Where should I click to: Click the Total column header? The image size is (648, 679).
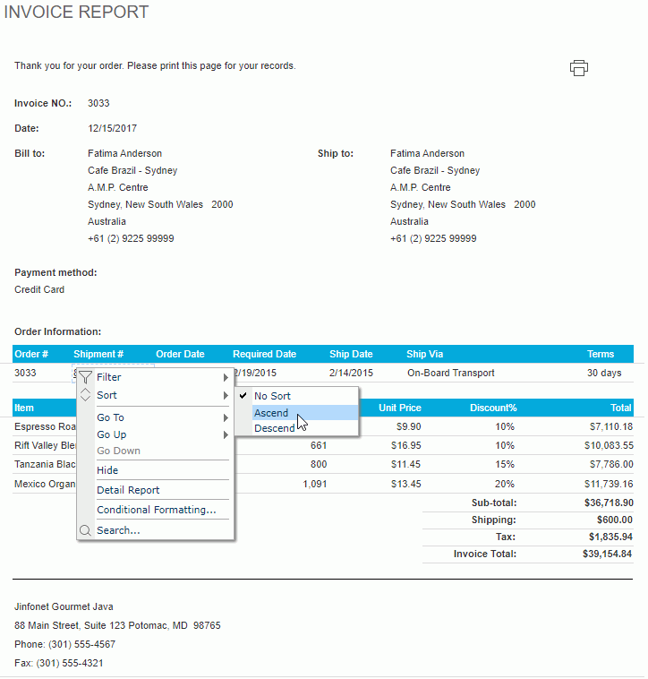[x=621, y=408]
